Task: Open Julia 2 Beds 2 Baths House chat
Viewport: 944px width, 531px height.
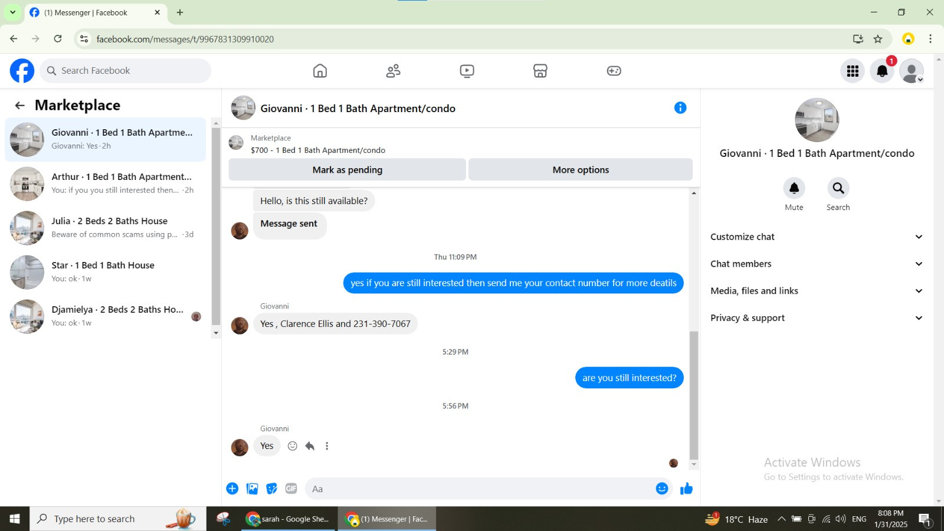Action: [106, 228]
